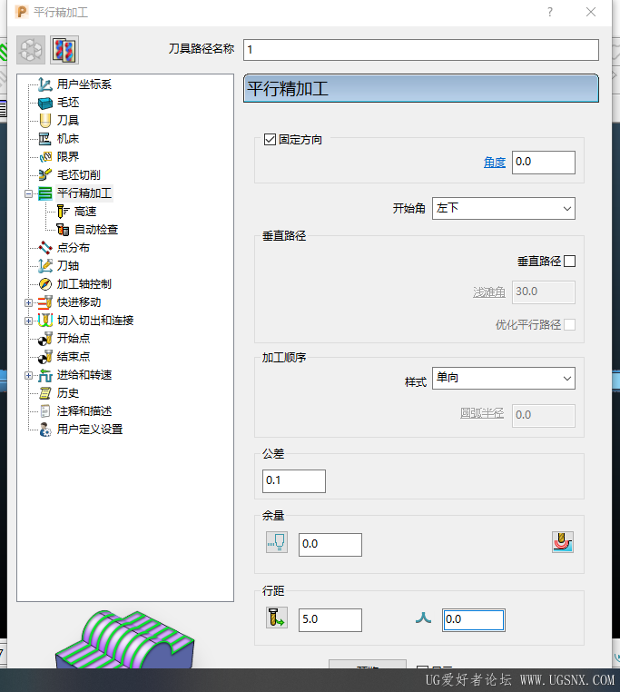Expand the 快进移动 tree node
The height and width of the screenshot is (692, 620).
tap(29, 302)
